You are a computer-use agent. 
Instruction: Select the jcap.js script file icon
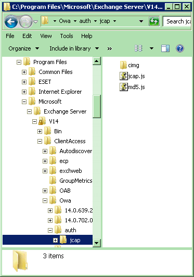click(x=123, y=76)
